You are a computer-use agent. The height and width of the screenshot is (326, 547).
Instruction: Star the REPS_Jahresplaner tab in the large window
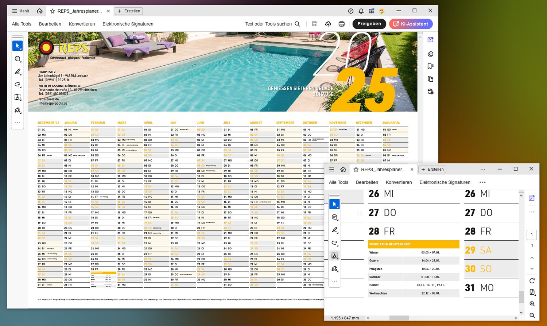(53, 11)
